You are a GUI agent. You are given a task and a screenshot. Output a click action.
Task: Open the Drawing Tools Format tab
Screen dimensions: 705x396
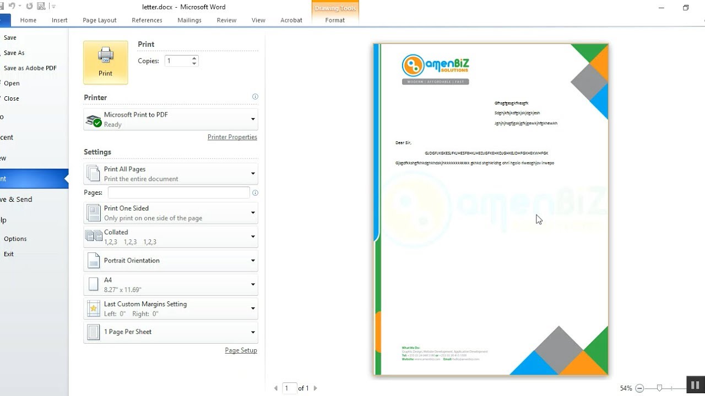[335, 20]
